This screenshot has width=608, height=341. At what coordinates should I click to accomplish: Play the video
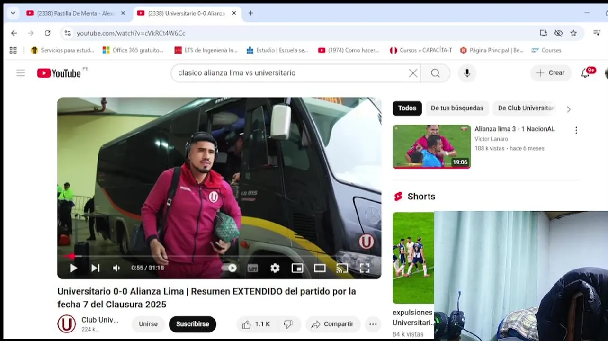pyautogui.click(x=73, y=268)
